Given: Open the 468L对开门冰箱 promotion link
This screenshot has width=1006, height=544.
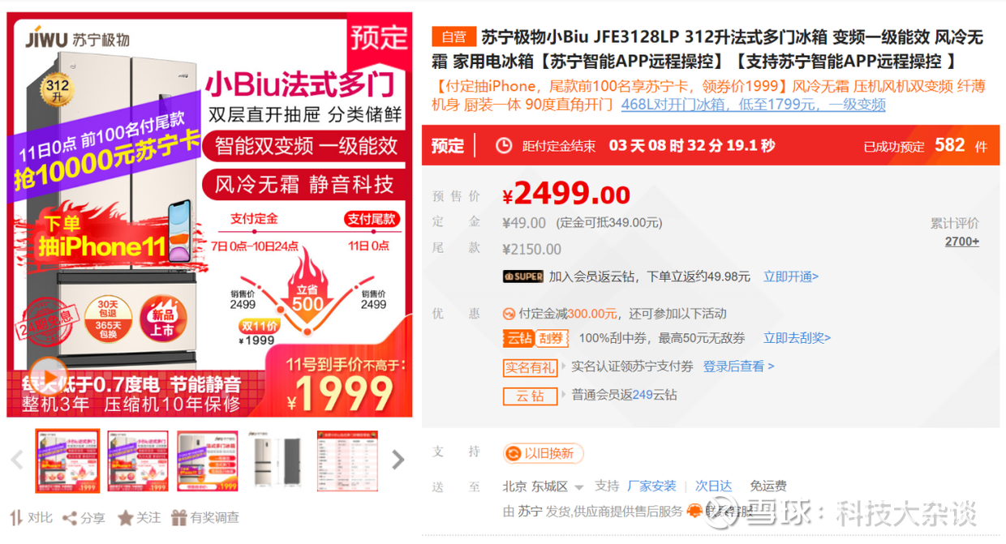Looking at the screenshot, I should [x=754, y=105].
